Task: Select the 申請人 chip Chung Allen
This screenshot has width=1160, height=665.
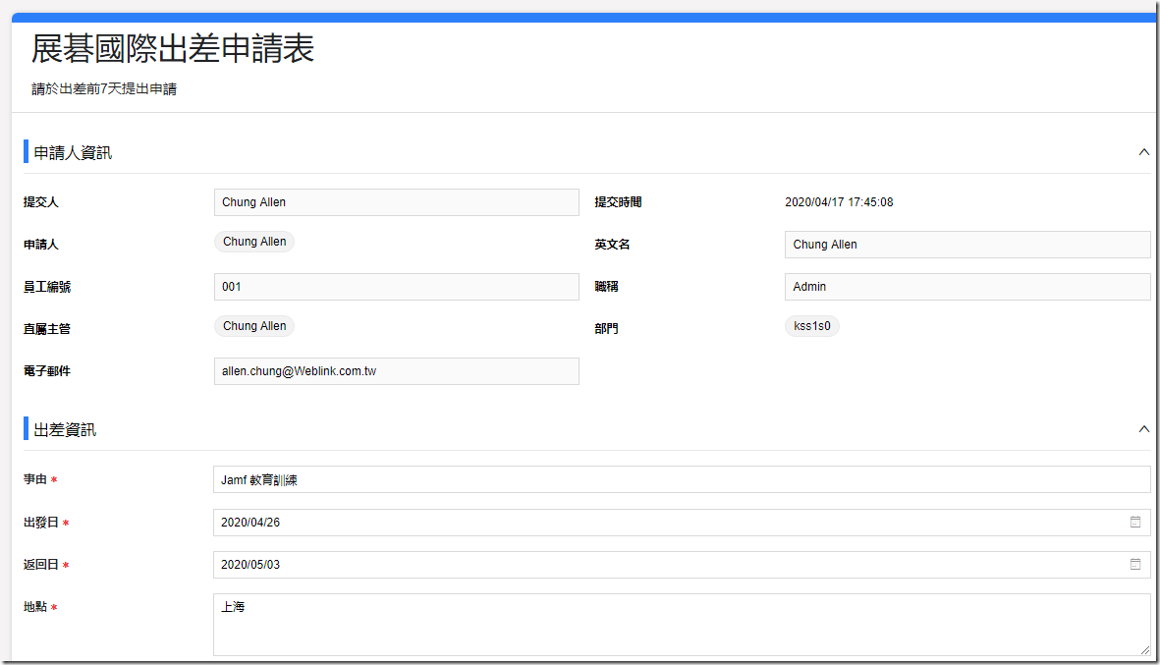Action: 254,242
